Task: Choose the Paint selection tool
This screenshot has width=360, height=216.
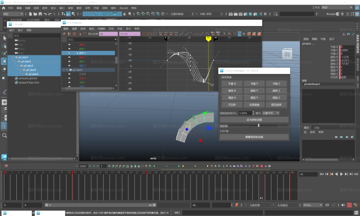Action: (x=5, y=54)
